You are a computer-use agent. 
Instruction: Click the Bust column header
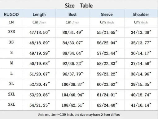(x=72, y=14)
